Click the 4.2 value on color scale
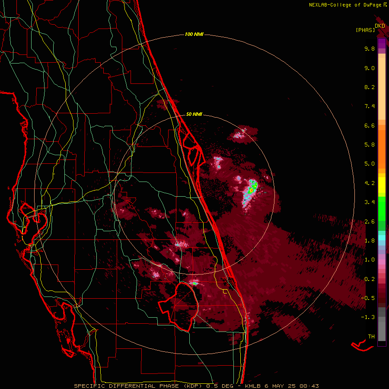Screen dimensions: 389x389 (x=370, y=183)
